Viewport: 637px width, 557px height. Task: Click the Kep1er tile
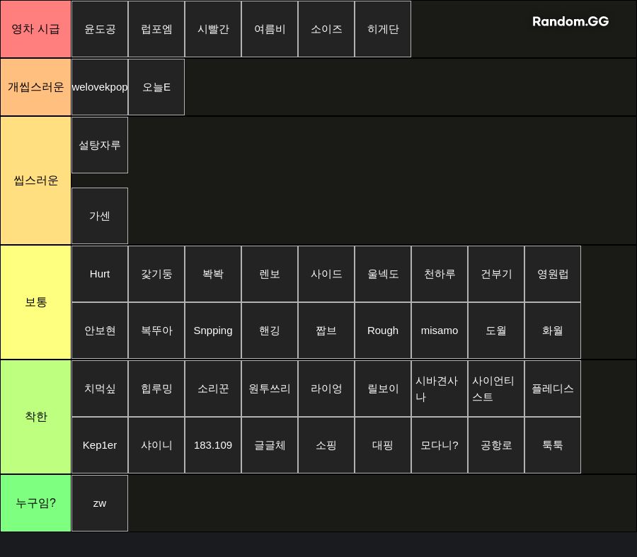tap(100, 445)
